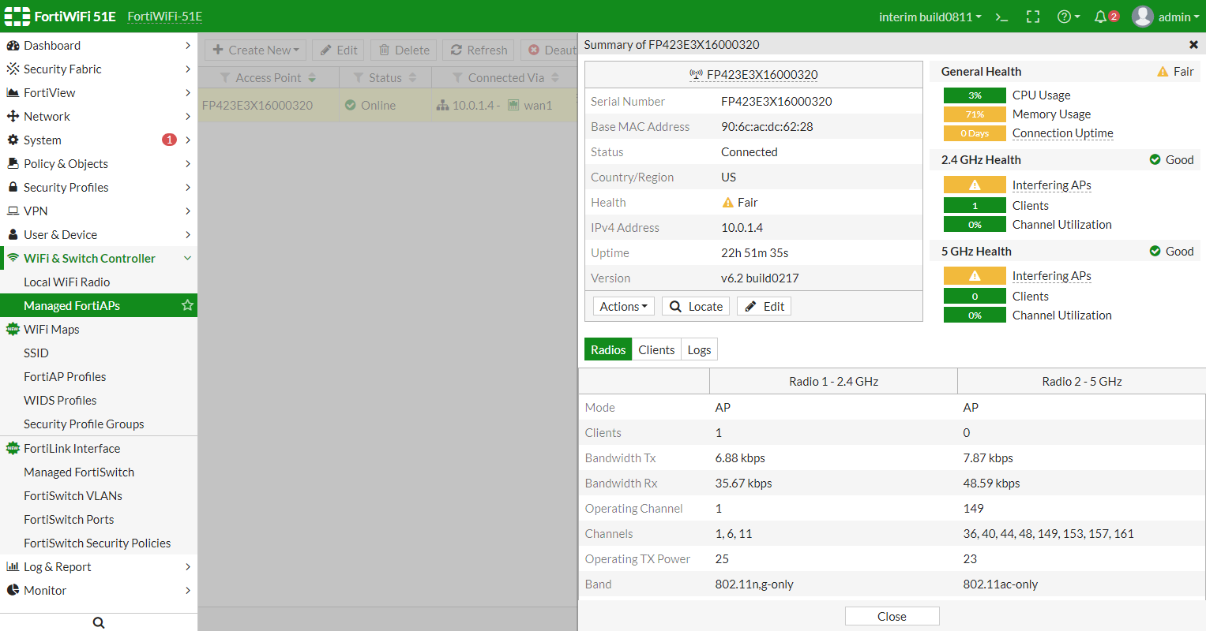Click the 5 GHz Health Good checkmark

pos(1155,252)
